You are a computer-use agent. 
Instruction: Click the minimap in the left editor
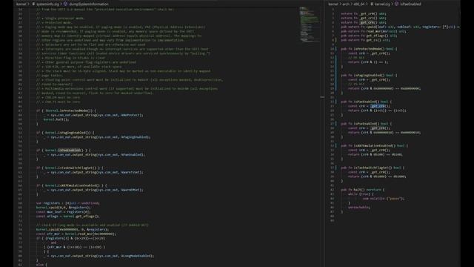tap(310, 24)
